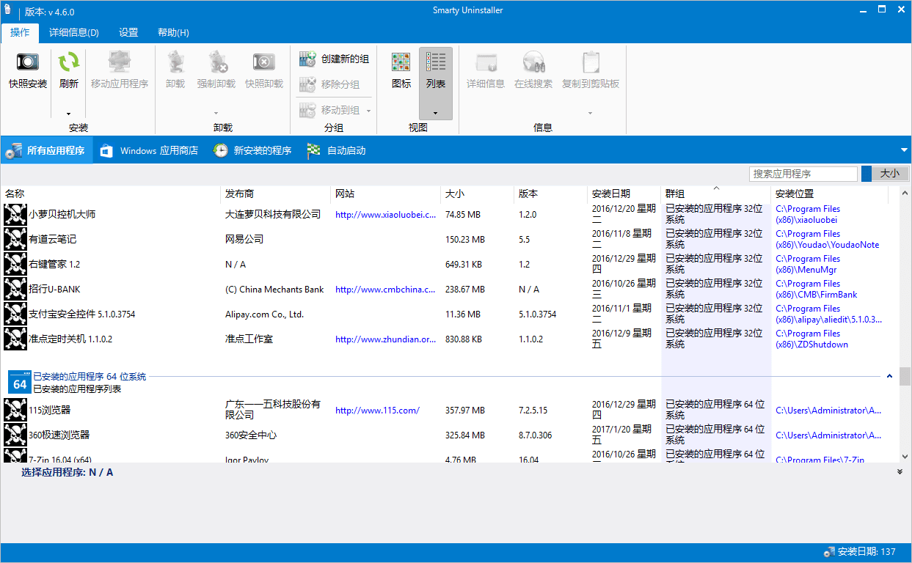Open the dropdown under 刷新
912x563 pixels.
(x=68, y=112)
